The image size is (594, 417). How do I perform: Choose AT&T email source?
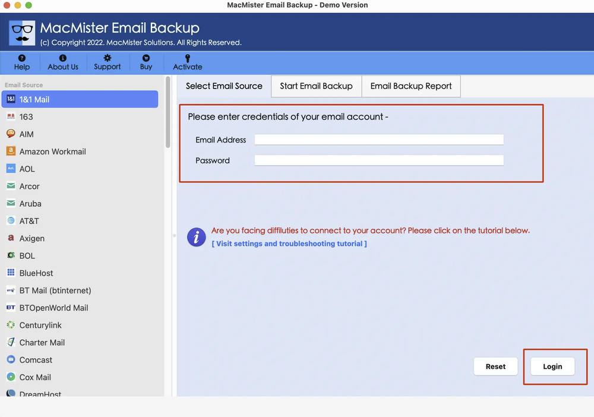pos(80,221)
